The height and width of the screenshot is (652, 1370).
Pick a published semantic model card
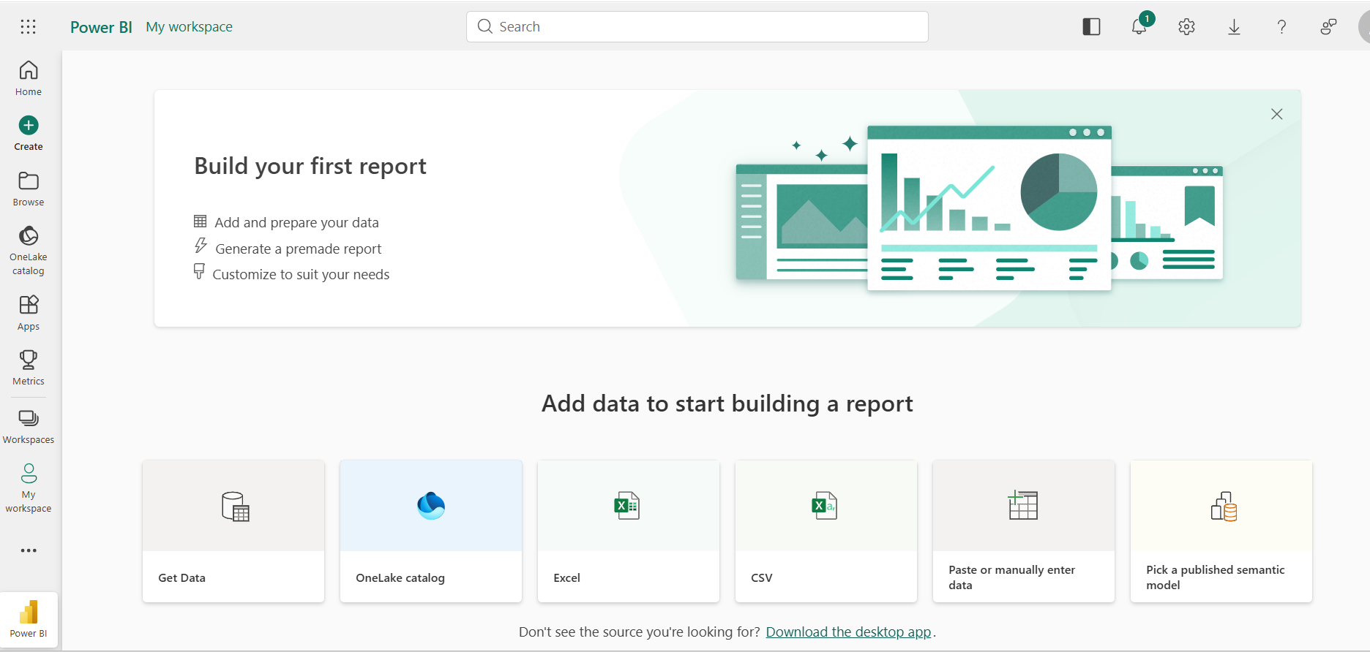1221,531
